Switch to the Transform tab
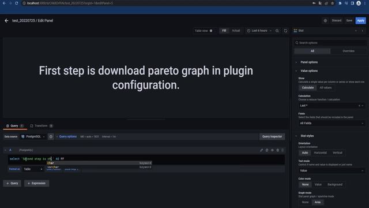369x208 pixels. pyautogui.click(x=42, y=126)
